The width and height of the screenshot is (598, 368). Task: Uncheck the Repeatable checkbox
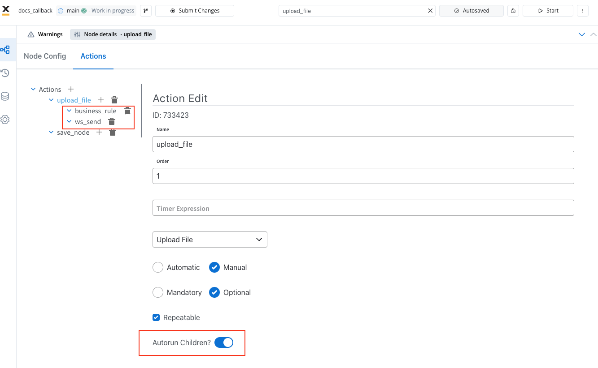[156, 317]
